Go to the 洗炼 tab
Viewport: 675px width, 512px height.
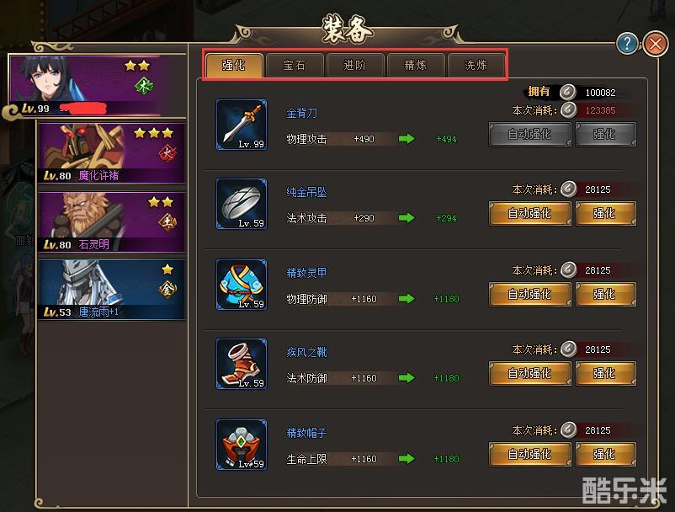[x=476, y=66]
